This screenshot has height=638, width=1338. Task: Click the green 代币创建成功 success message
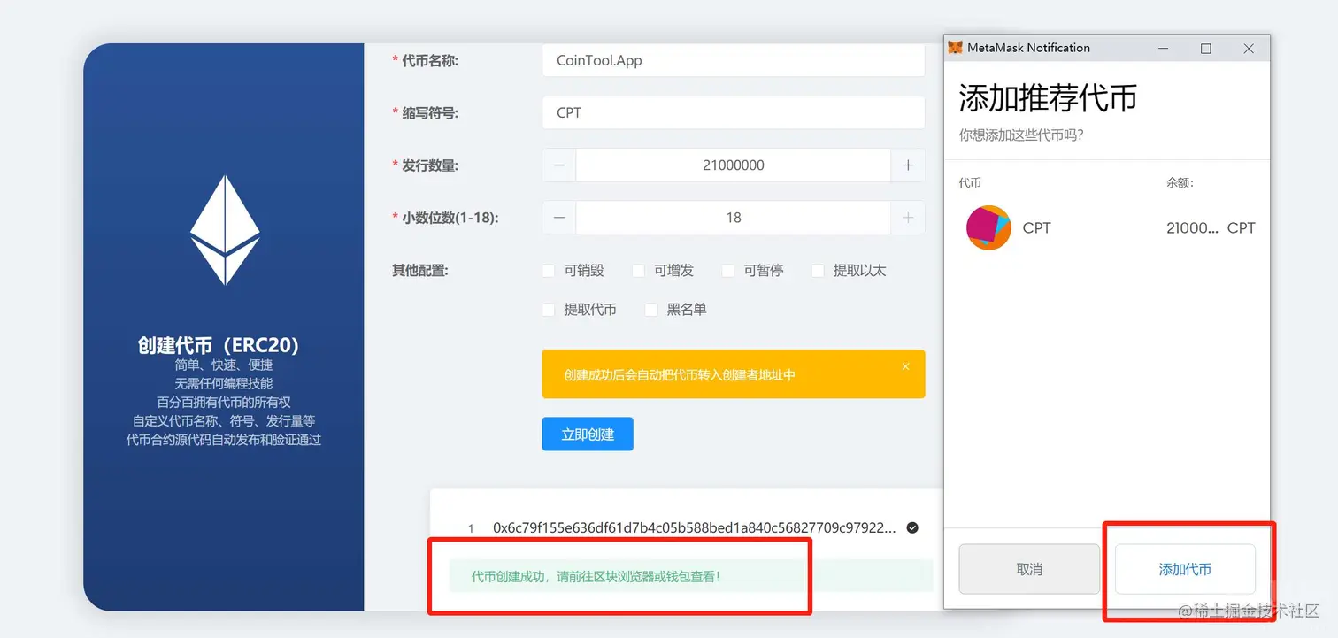(x=691, y=576)
